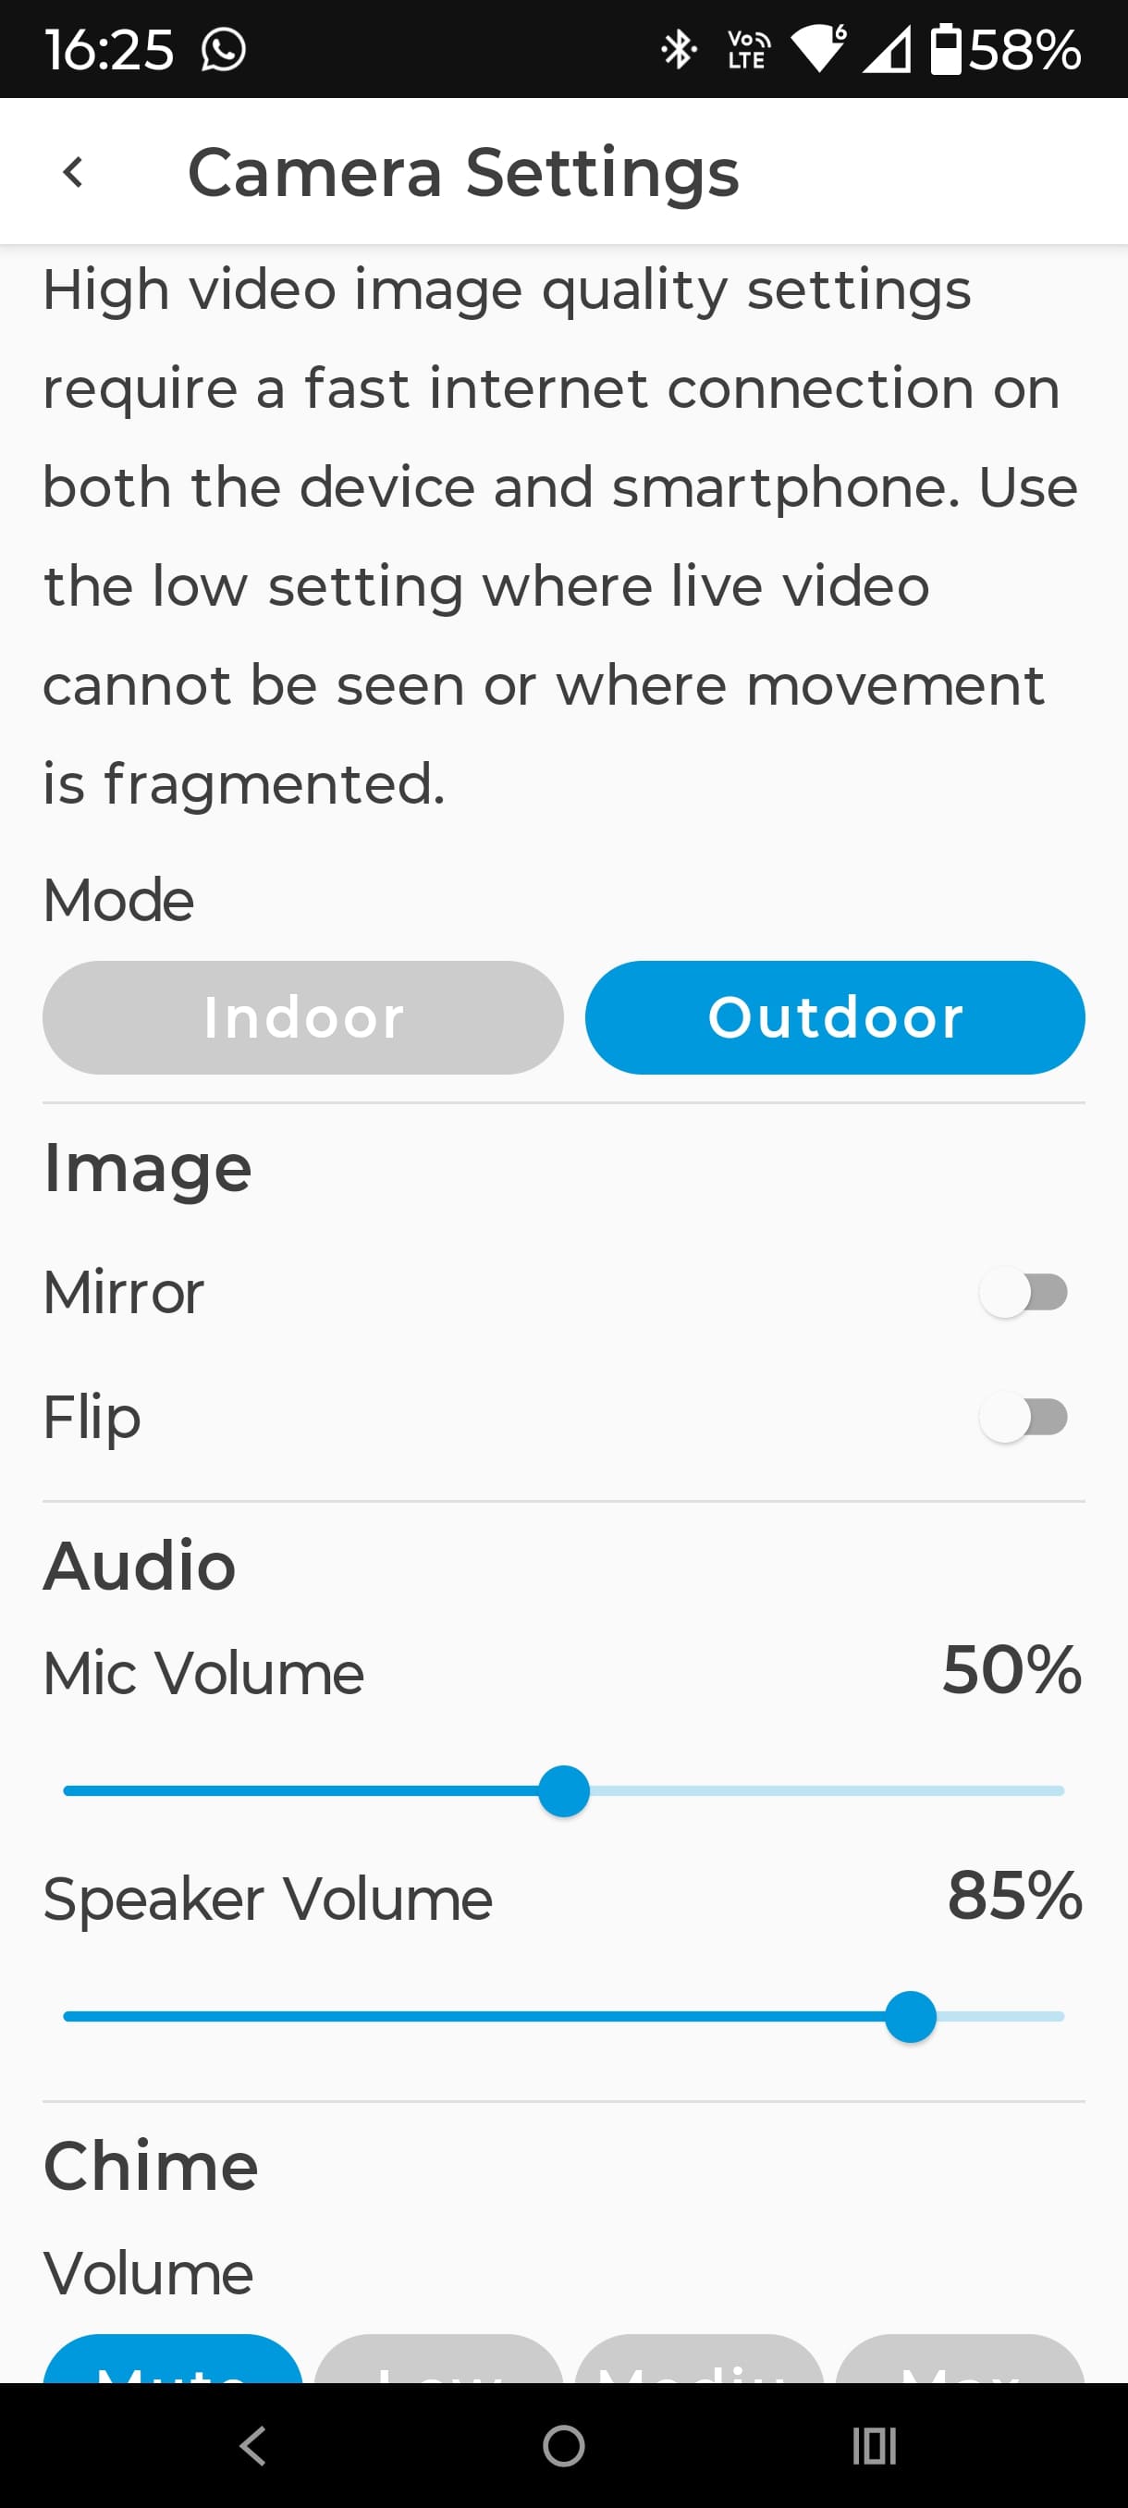This screenshot has height=2508, width=1128.
Task: Switch camera mode to Indoor
Action: click(302, 1017)
